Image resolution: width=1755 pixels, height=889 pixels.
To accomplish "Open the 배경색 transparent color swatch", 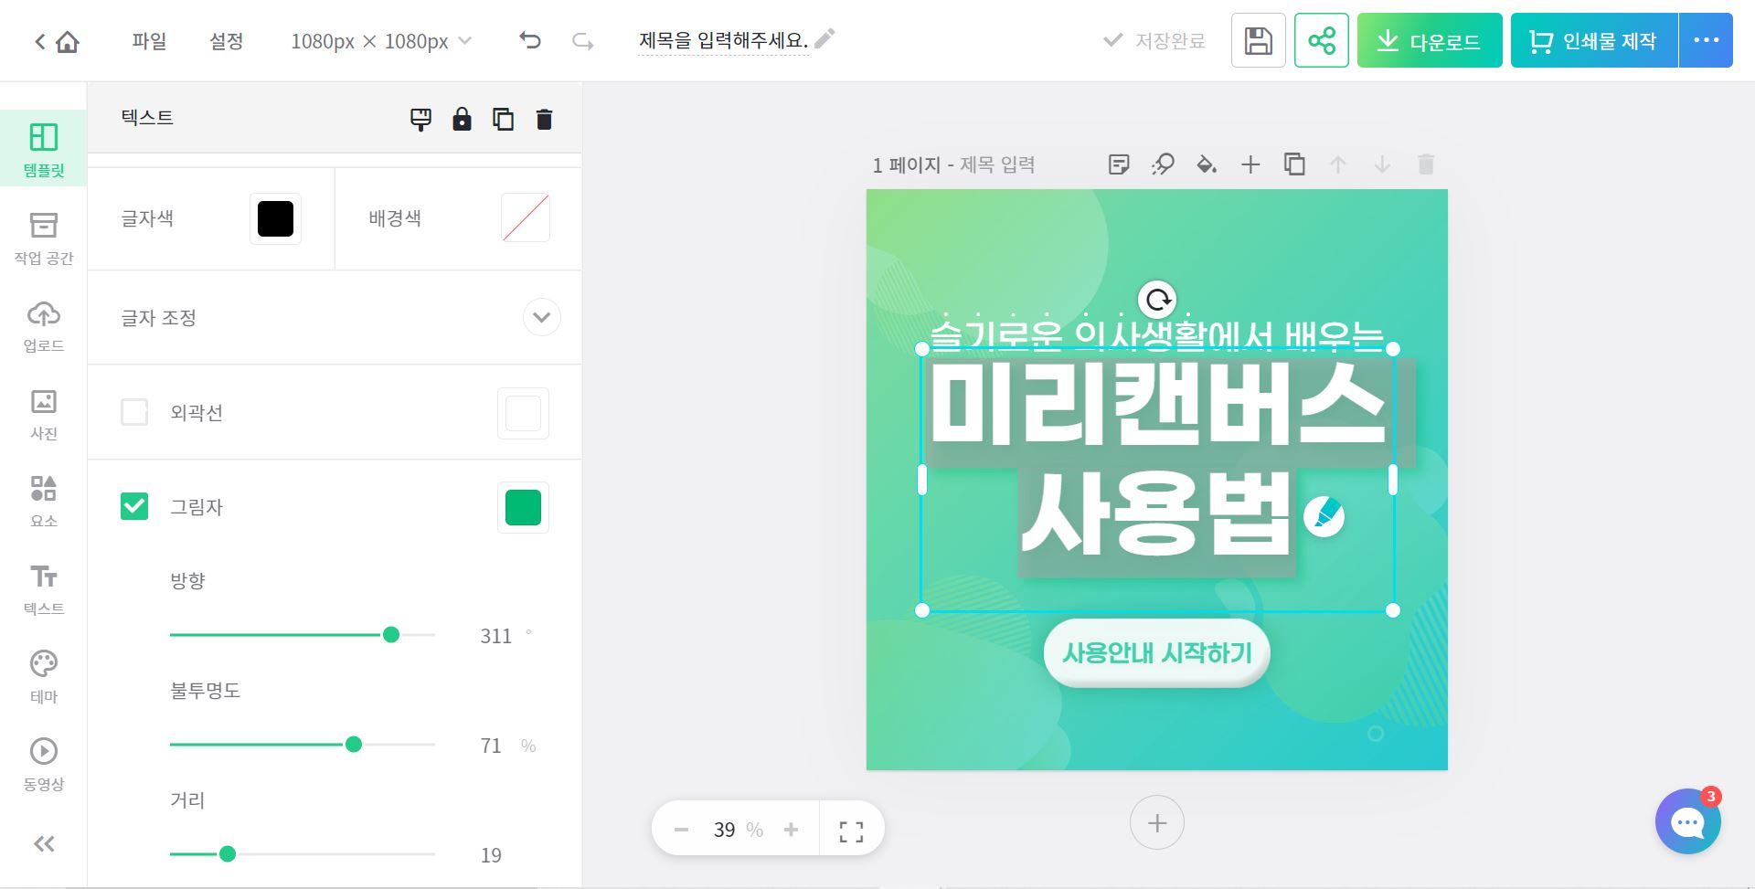I will tap(526, 218).
